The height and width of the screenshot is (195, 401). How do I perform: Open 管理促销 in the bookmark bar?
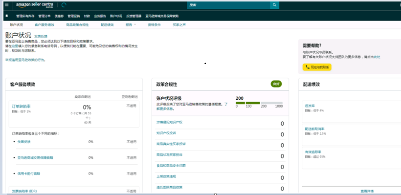(74, 16)
